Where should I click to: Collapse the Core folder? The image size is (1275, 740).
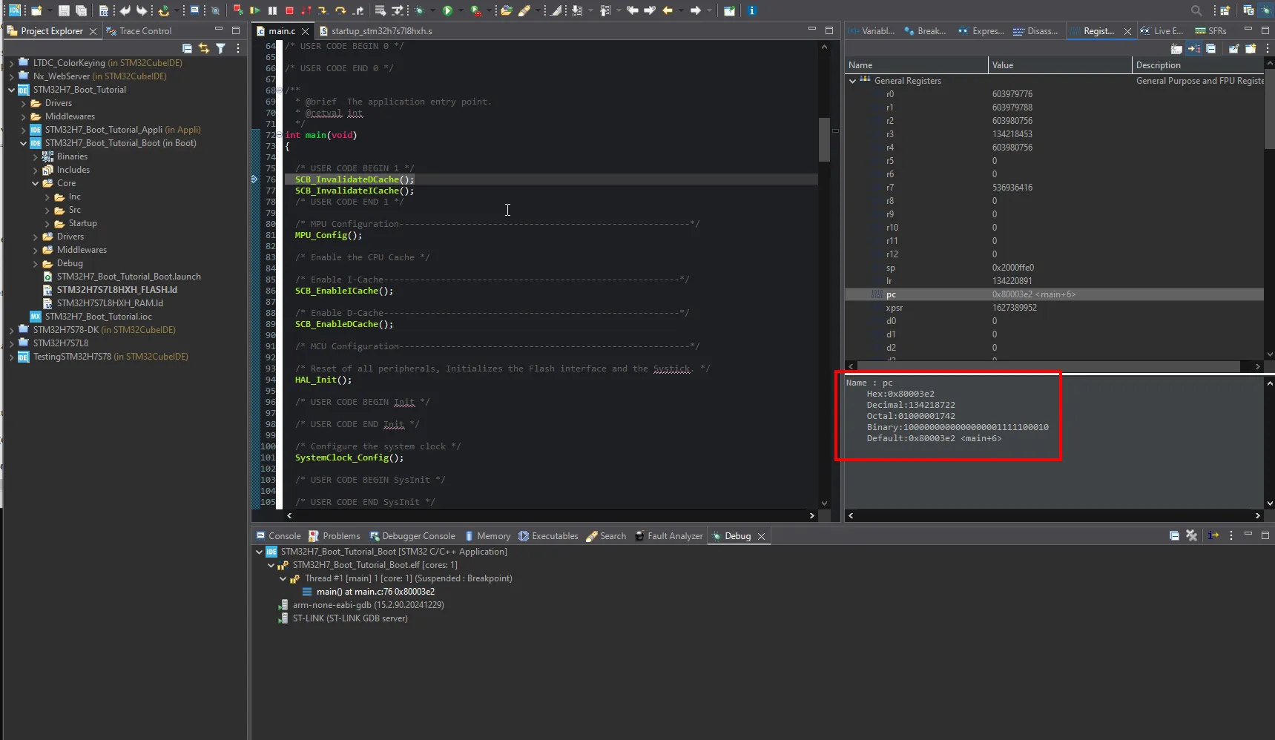35,183
